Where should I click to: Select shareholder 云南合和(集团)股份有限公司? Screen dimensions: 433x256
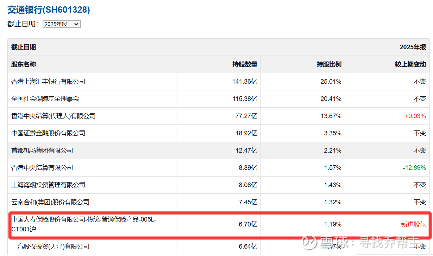(50, 202)
